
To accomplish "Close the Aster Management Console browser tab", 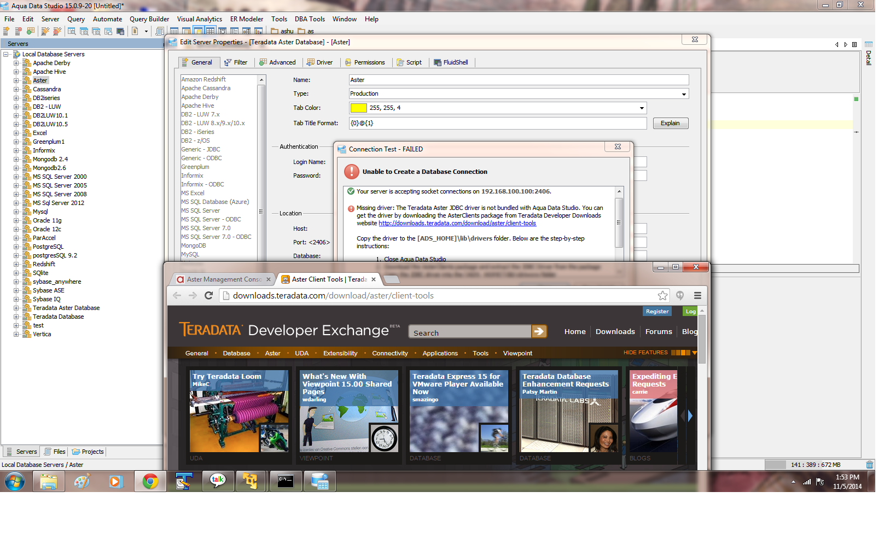I will tap(269, 279).
